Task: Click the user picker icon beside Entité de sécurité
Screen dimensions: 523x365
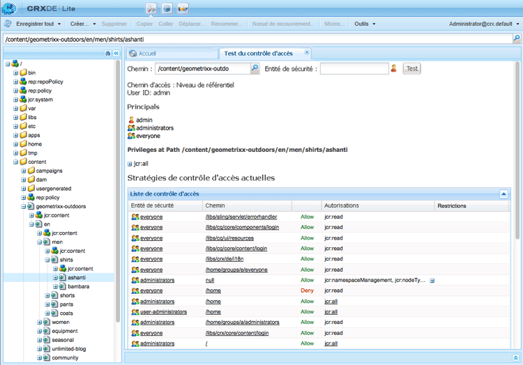Action: coord(394,68)
